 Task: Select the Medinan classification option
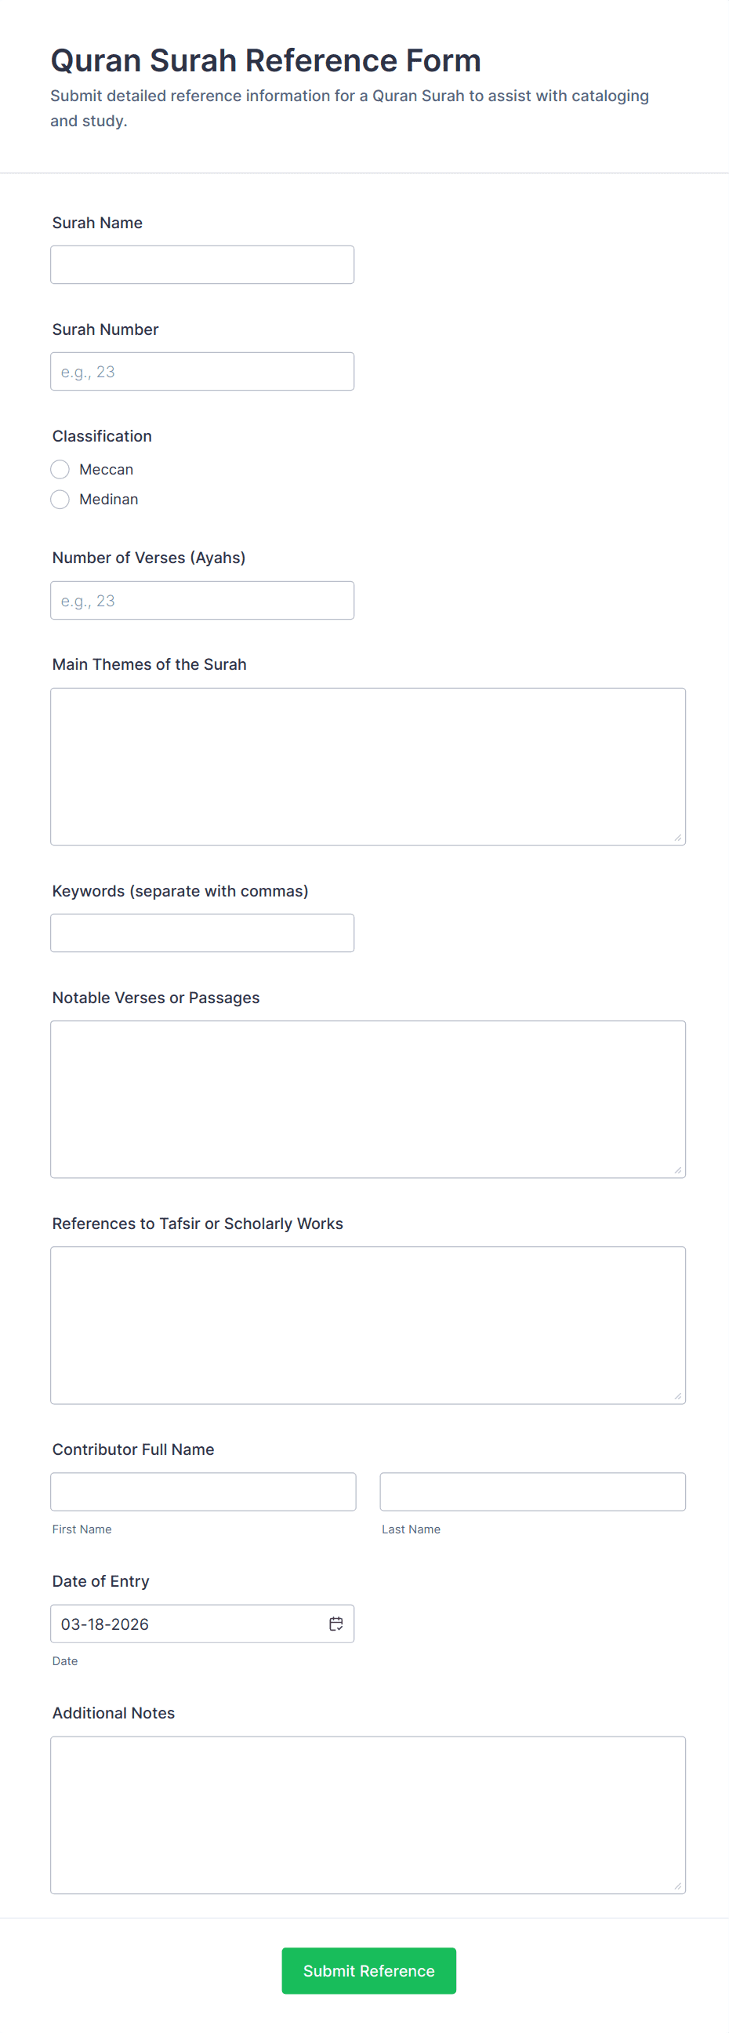(60, 500)
